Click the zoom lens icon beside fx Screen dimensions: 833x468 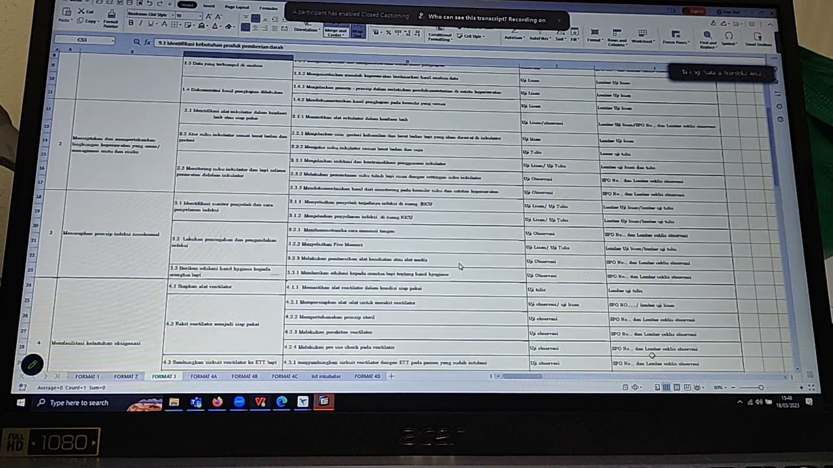tap(137, 42)
